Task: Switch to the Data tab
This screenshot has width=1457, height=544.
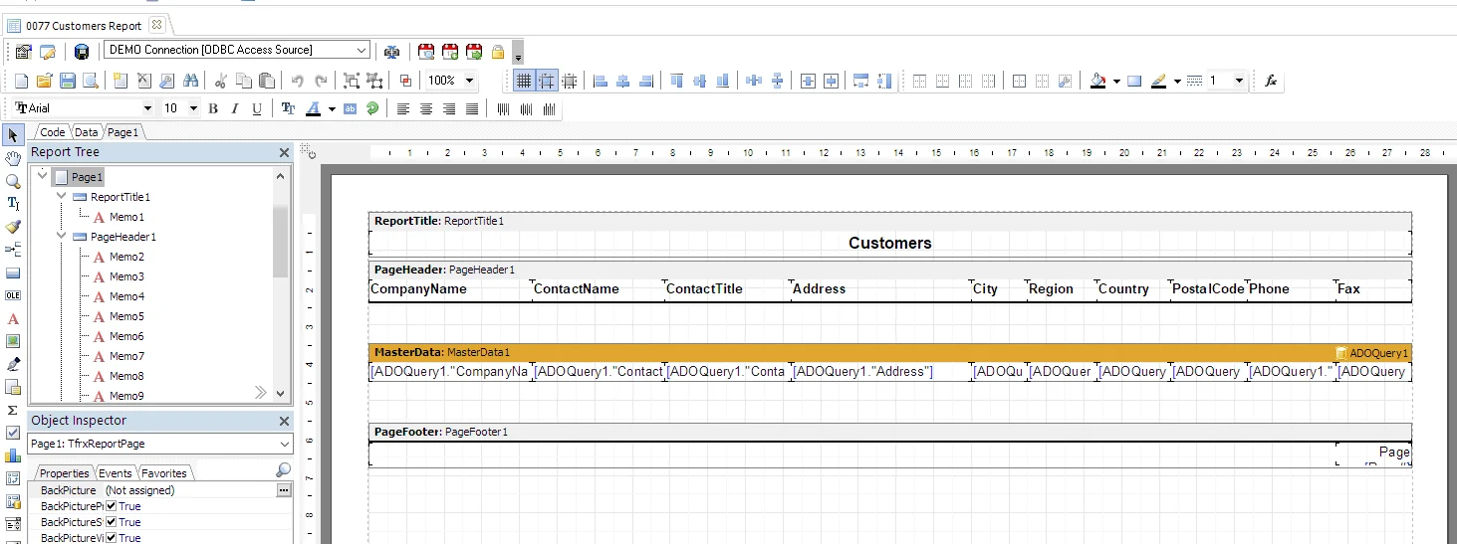Action: (87, 132)
